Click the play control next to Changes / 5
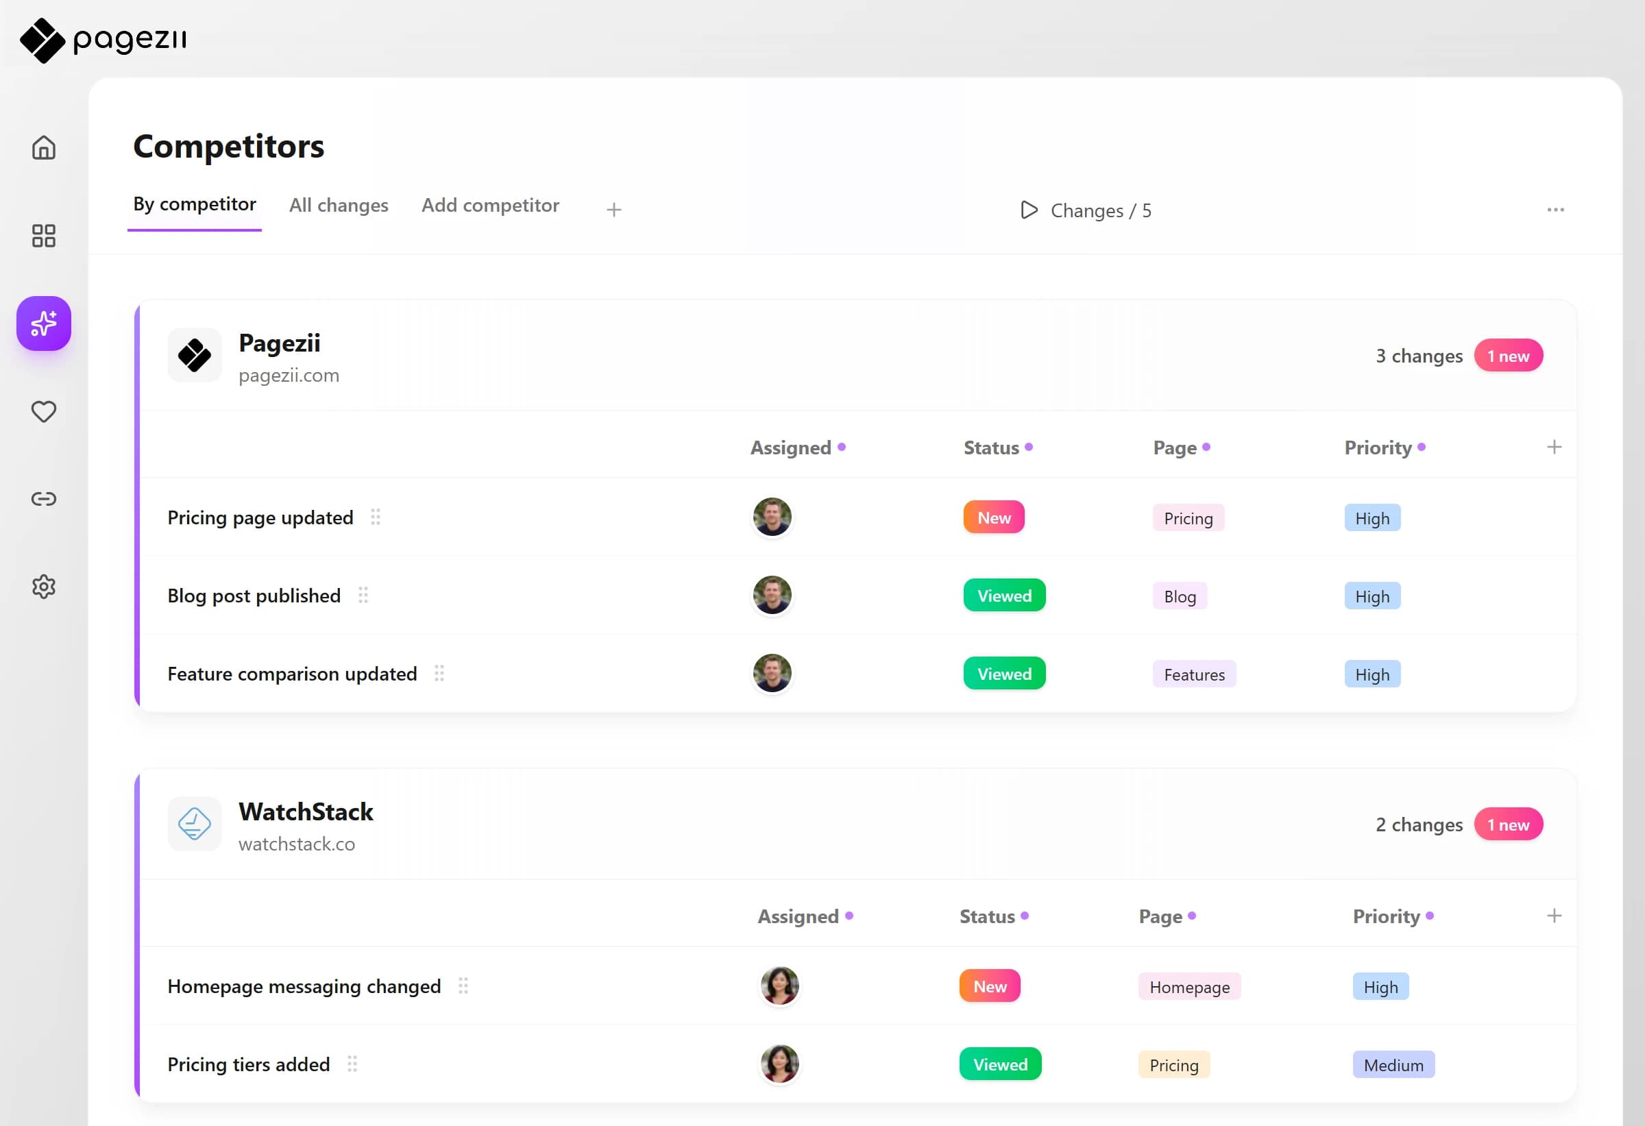Image resolution: width=1645 pixels, height=1126 pixels. [1029, 210]
